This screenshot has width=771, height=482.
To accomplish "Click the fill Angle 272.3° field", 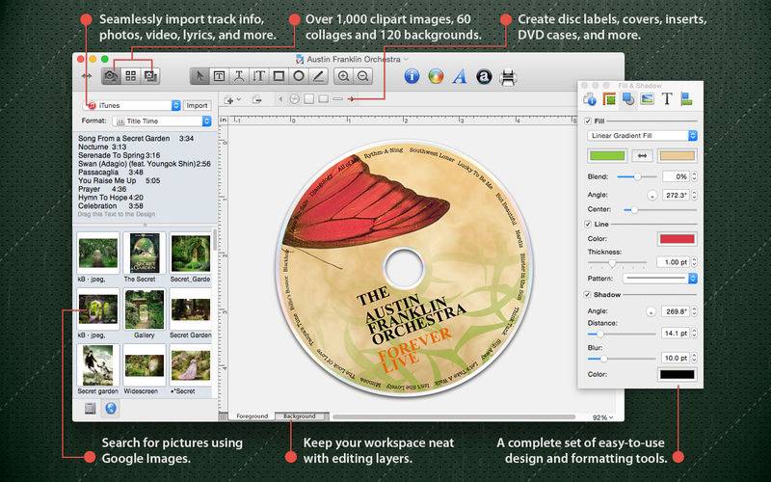I will [x=676, y=196].
